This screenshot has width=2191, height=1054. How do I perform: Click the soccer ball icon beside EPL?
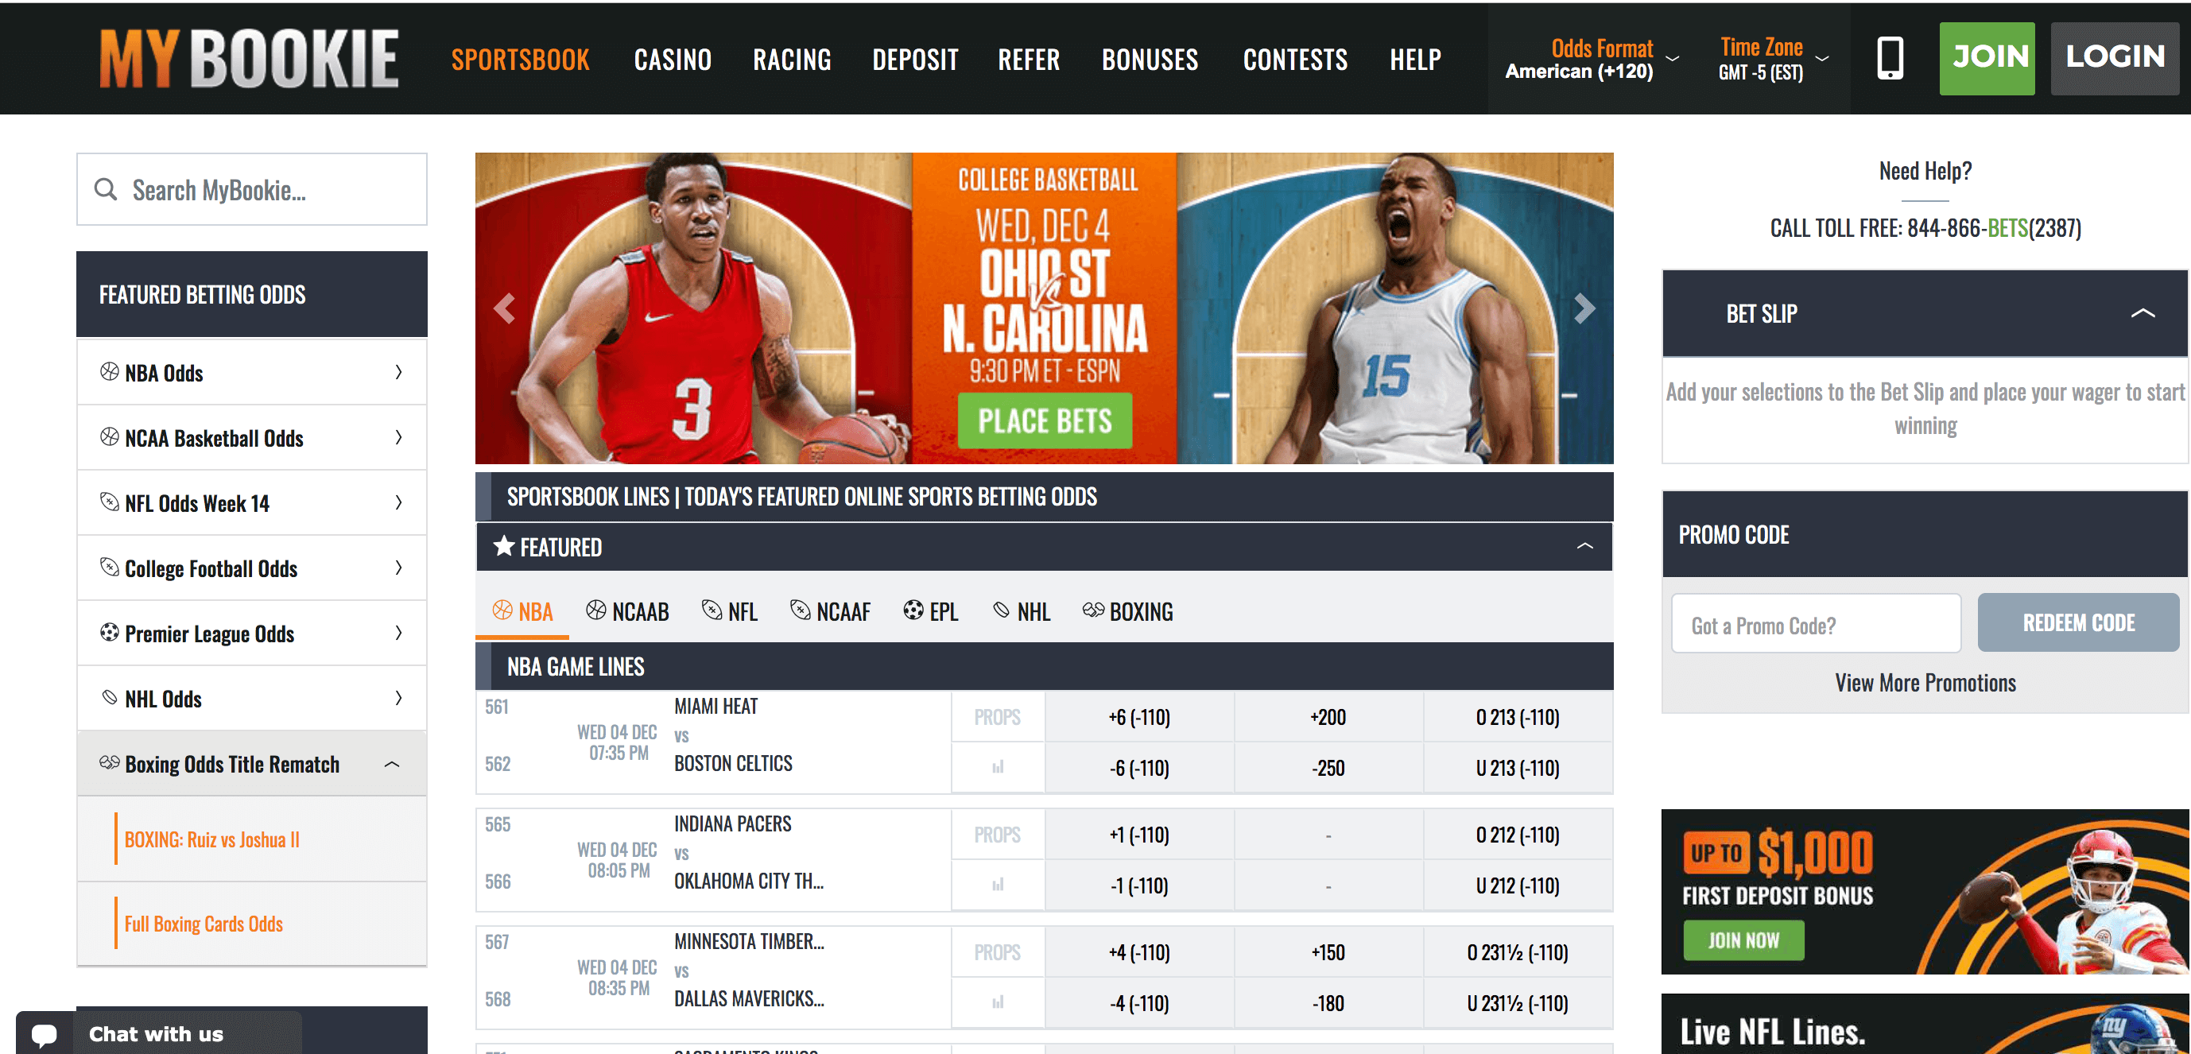point(912,610)
